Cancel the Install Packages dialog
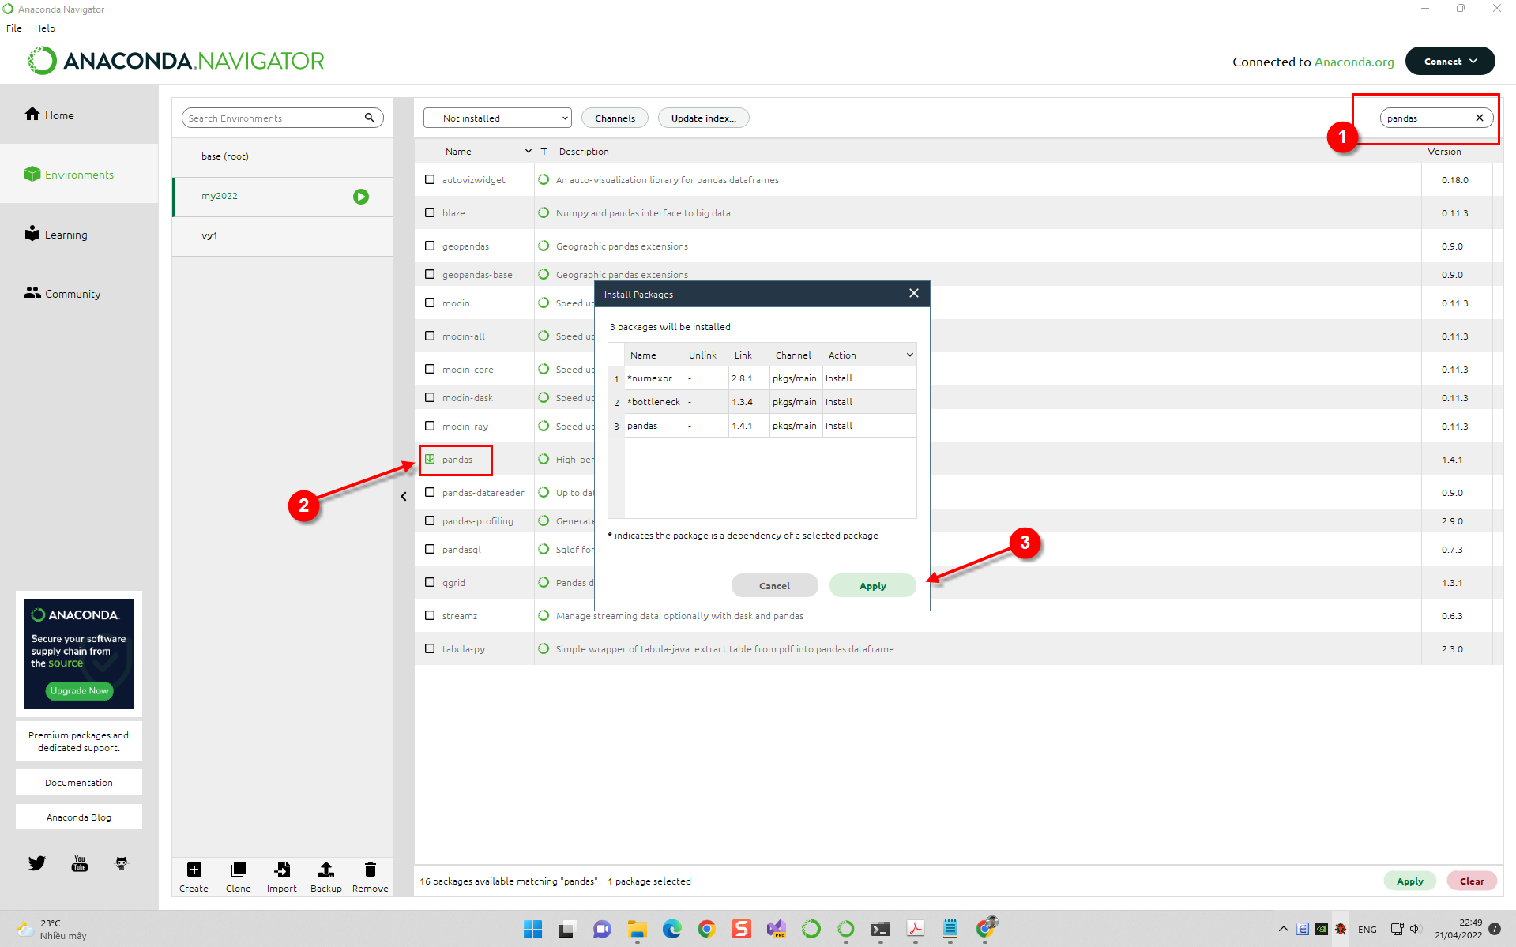Screen dimensions: 1516x947 [x=774, y=585]
